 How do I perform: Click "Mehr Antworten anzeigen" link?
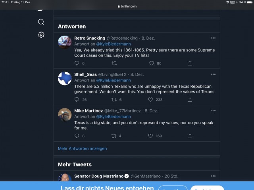click(82, 148)
